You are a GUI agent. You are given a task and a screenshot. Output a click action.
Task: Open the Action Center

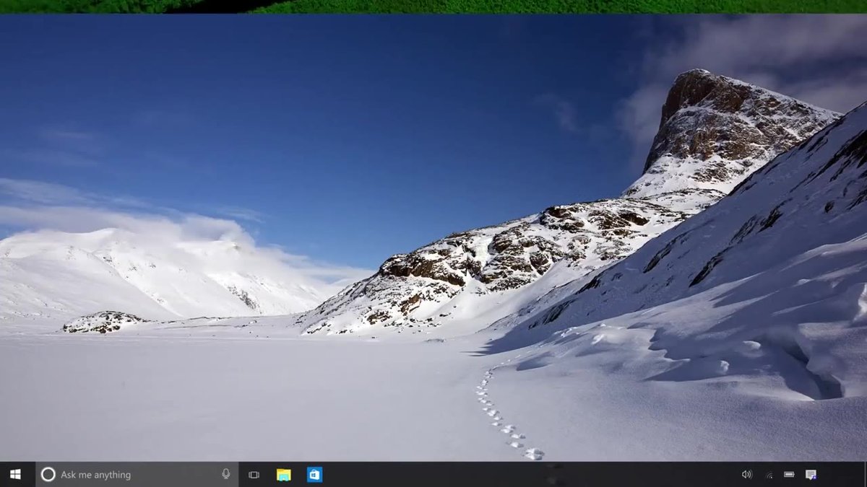tap(809, 474)
